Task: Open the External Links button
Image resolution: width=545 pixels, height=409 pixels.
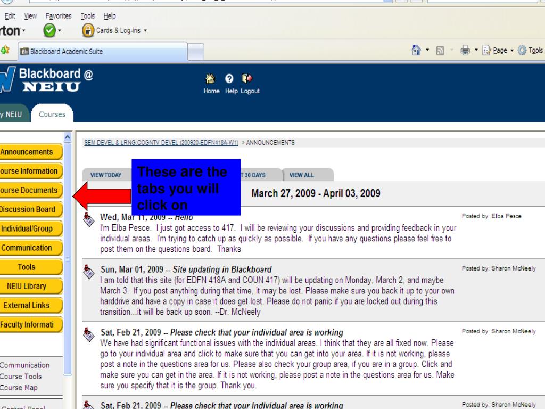Action: 30,305
